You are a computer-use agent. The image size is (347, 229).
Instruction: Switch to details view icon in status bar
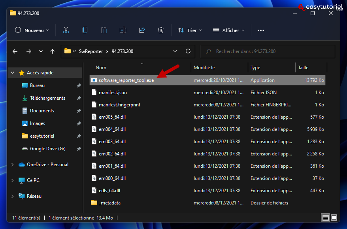[325, 218]
